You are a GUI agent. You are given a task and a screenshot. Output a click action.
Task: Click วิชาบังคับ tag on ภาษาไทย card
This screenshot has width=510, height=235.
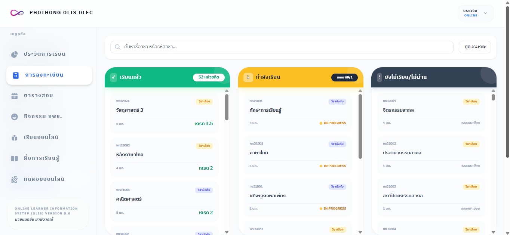pyautogui.click(x=338, y=144)
